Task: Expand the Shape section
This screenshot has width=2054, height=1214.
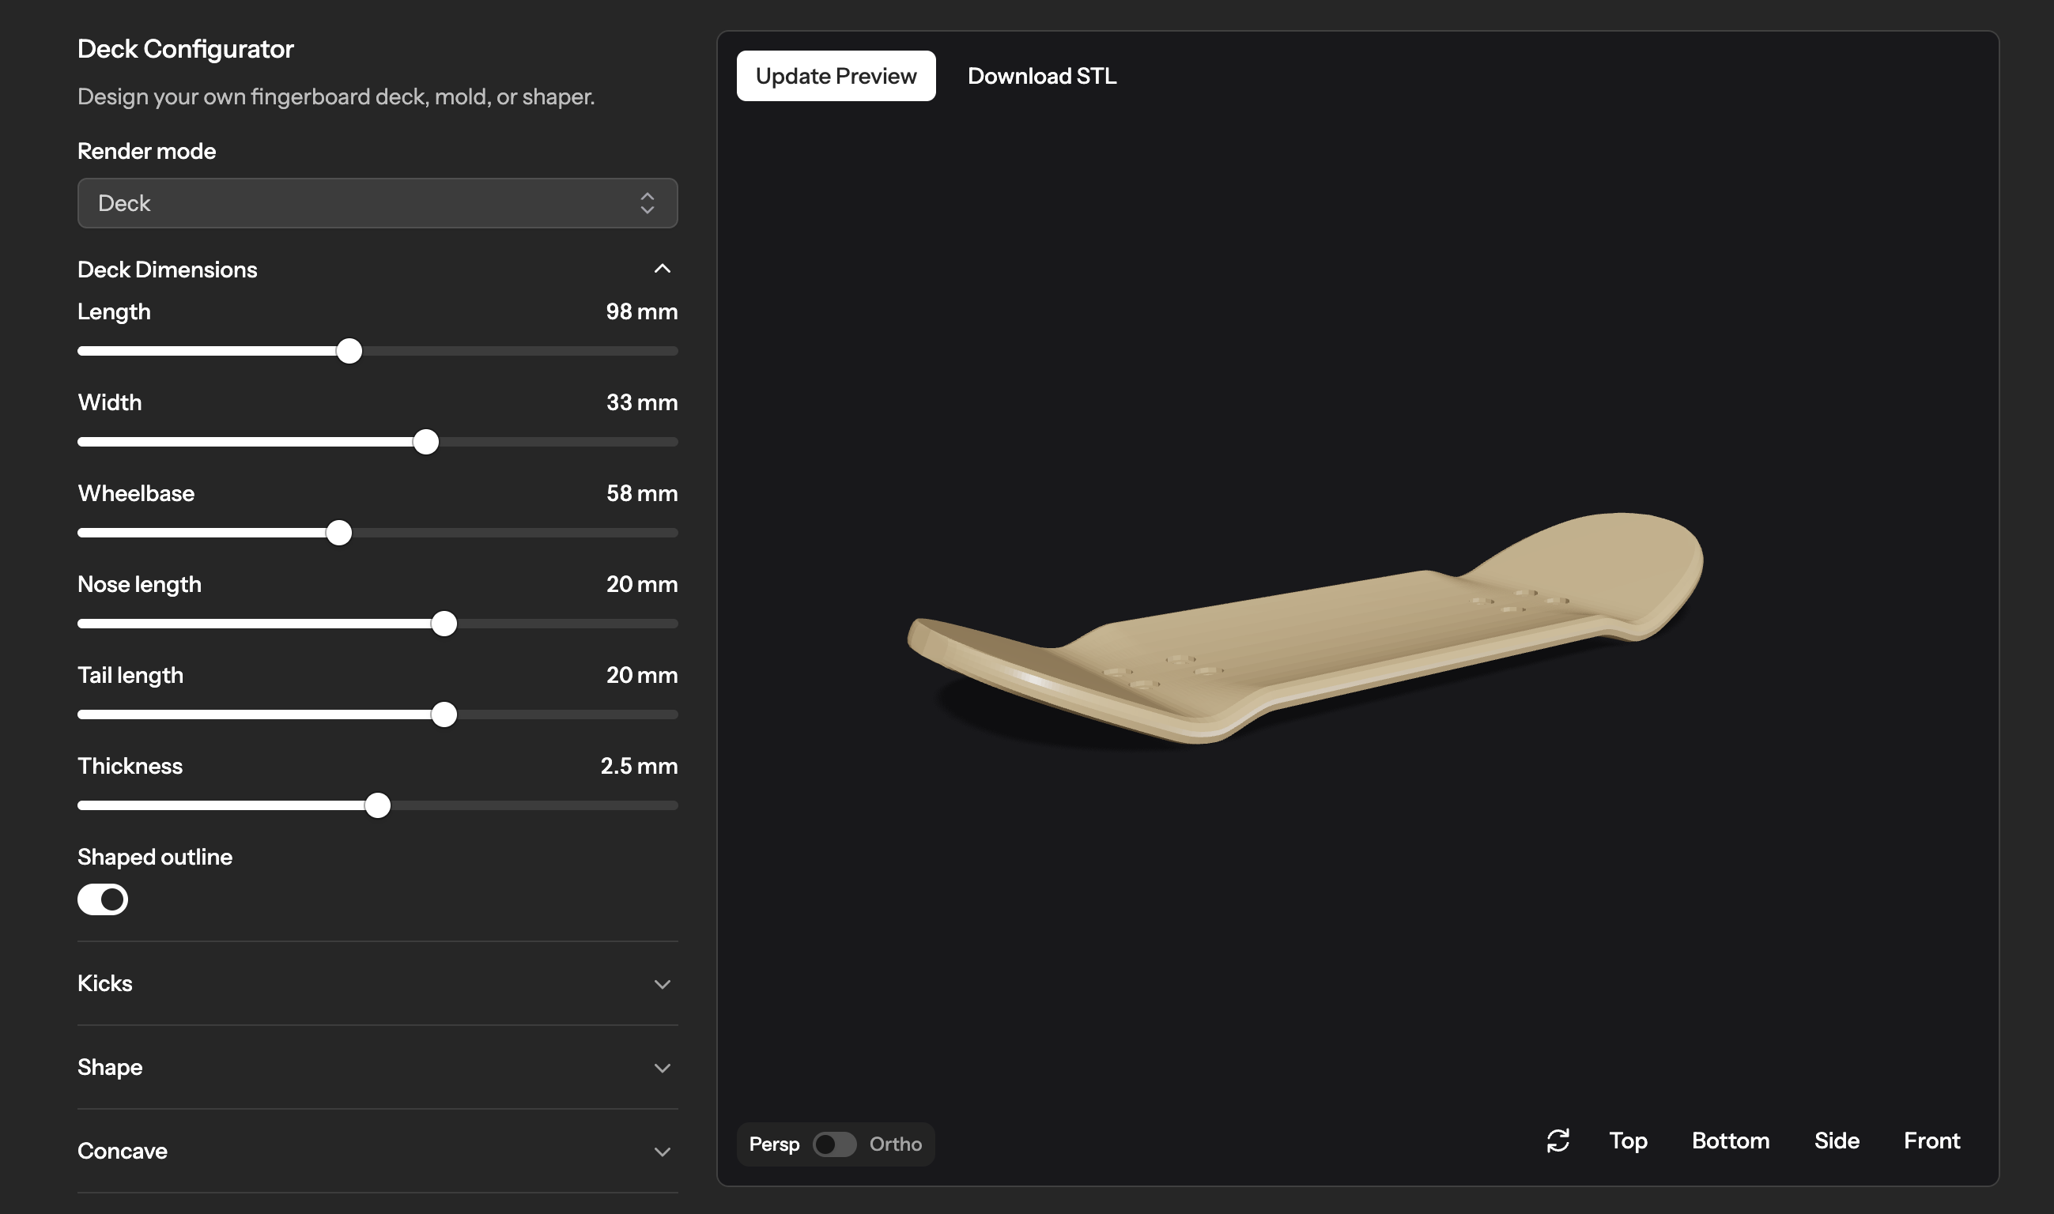Action: (x=662, y=1068)
